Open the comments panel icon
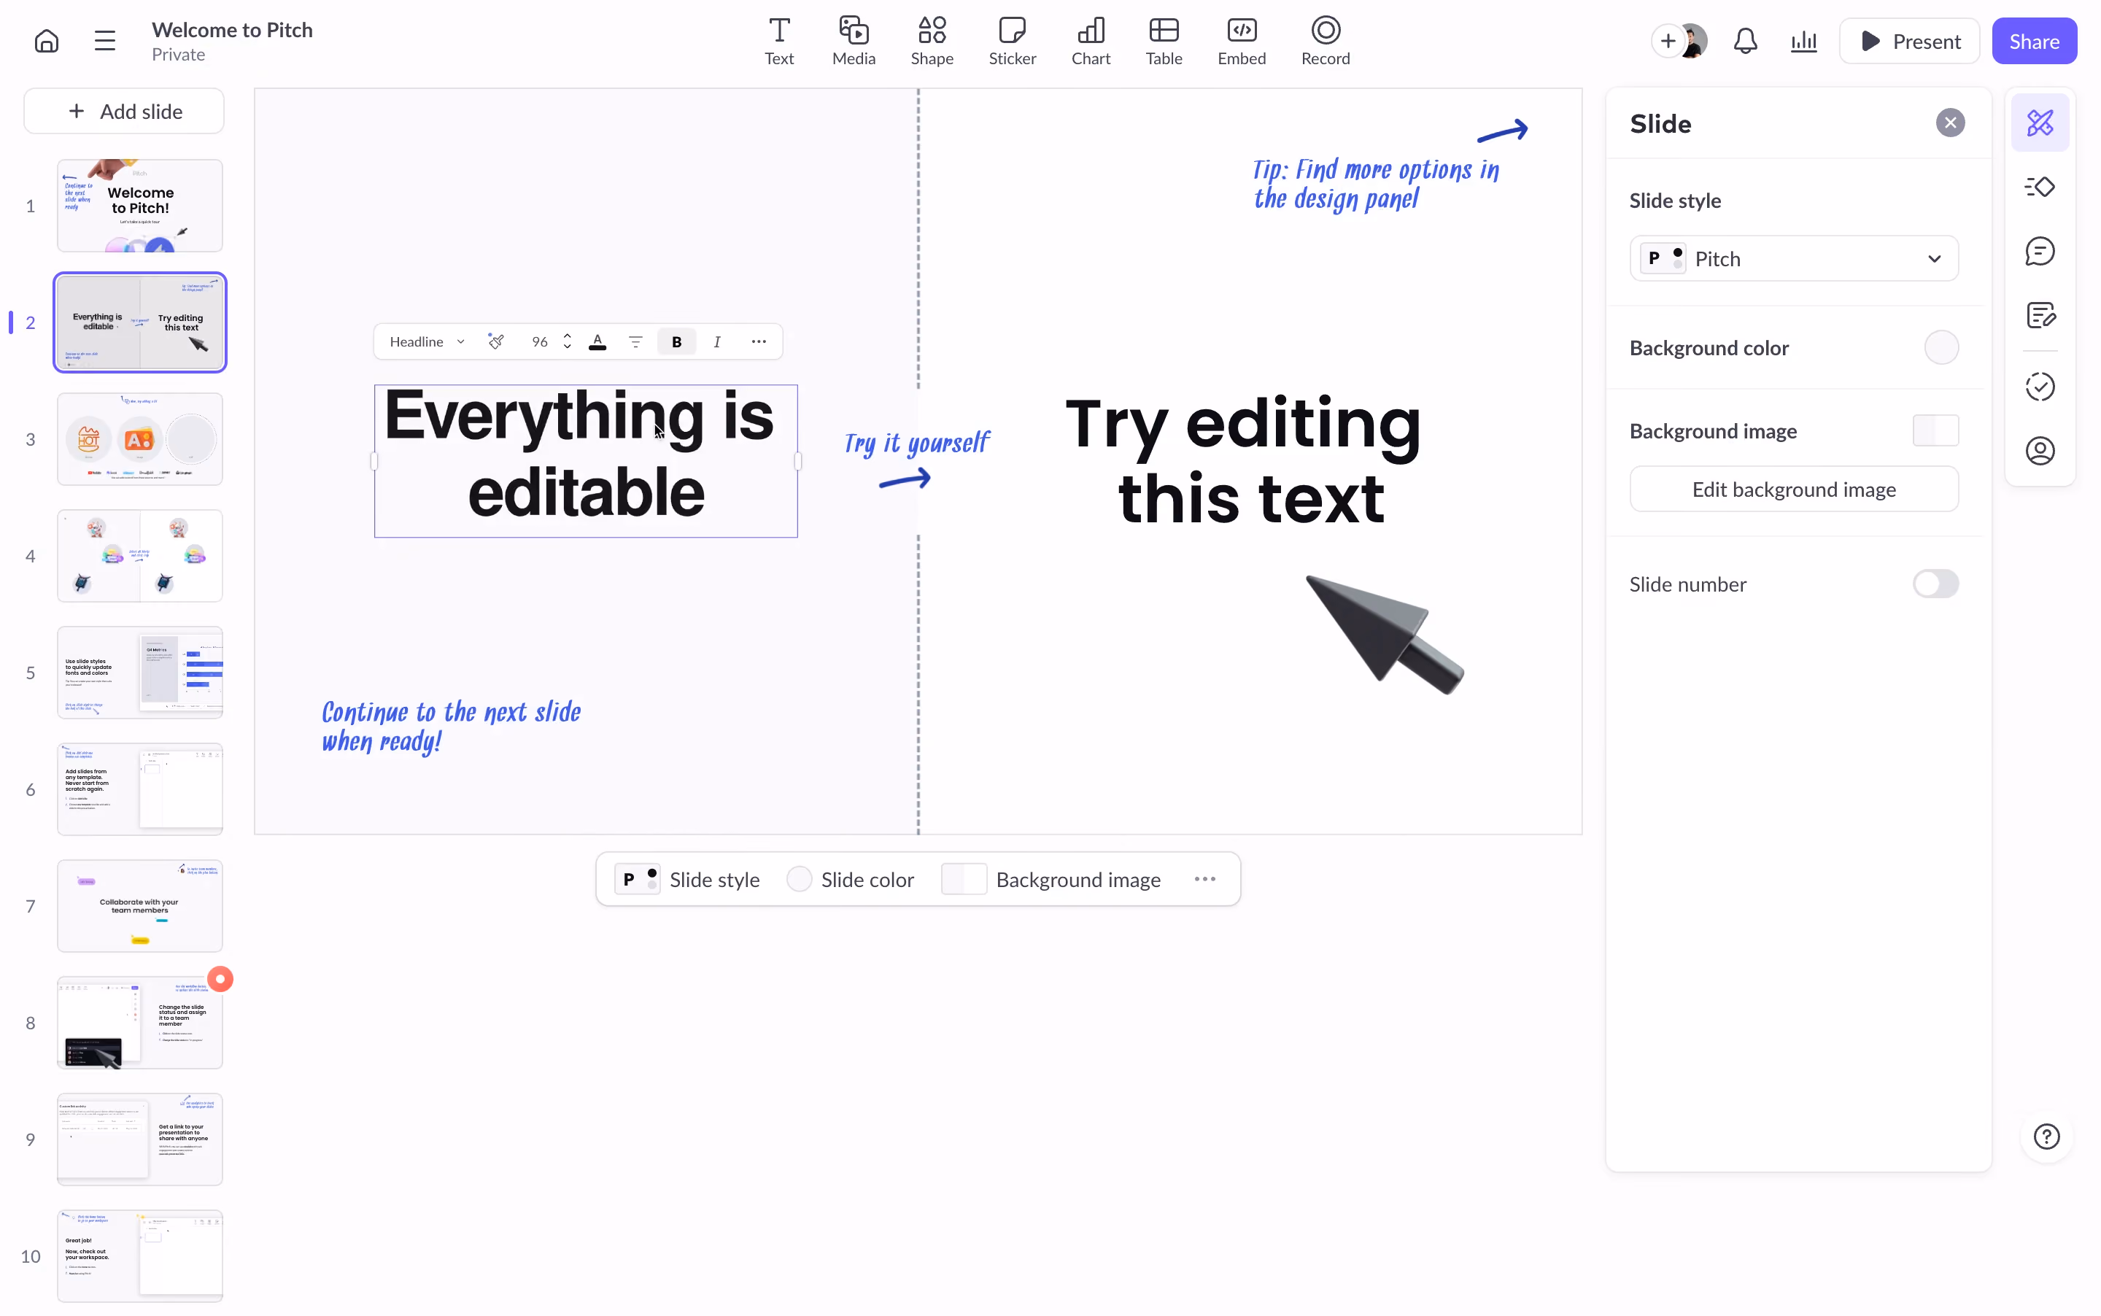Screen dimensions: 2101x1316 (x=2039, y=251)
